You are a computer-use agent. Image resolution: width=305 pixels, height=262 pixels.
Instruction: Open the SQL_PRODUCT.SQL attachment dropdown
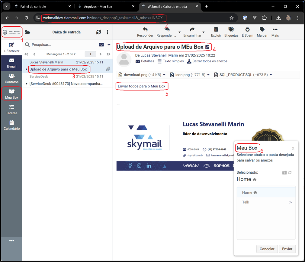pyautogui.click(x=271, y=75)
